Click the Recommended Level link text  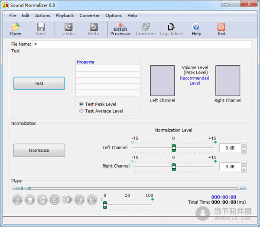[x=195, y=80]
